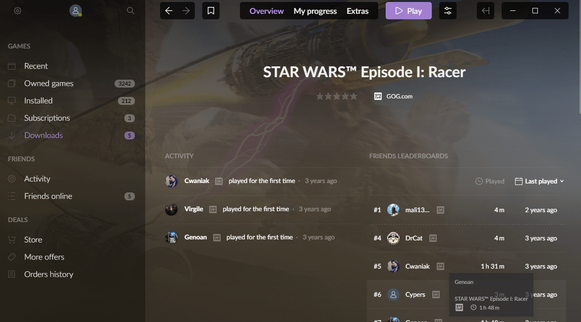Click the Owned games icon
The width and height of the screenshot is (581, 322).
(x=12, y=84)
